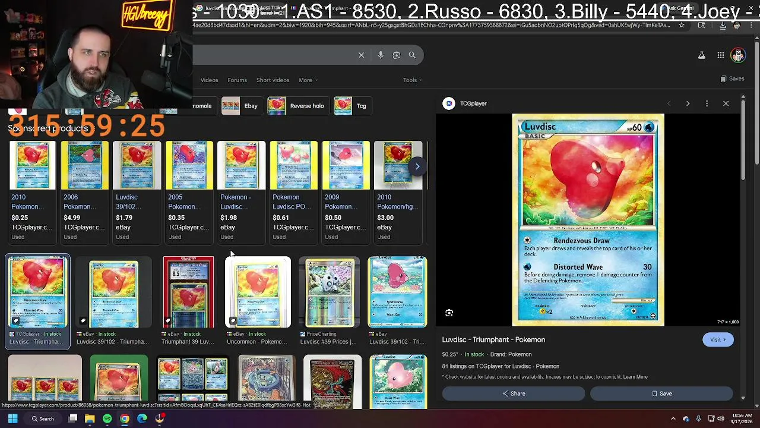Expand the More search categories menu
The width and height of the screenshot is (760, 428).
(308, 80)
